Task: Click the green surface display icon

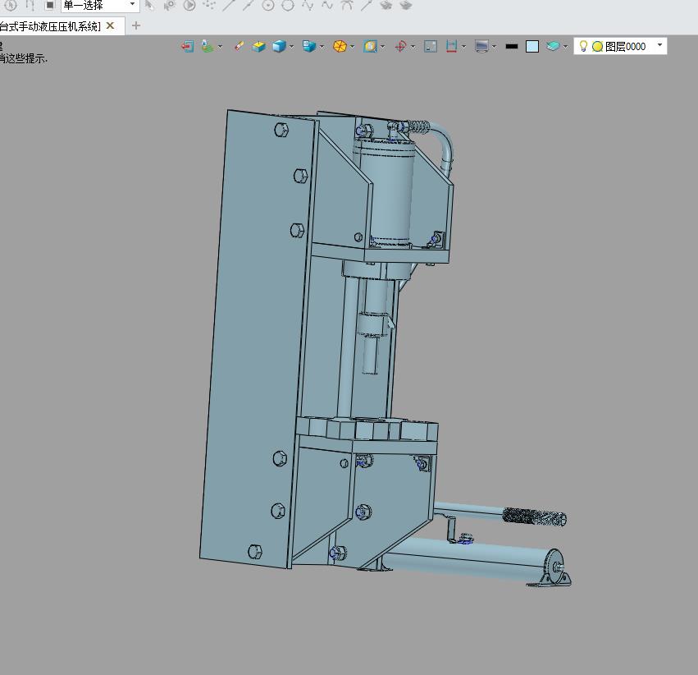Action: (207, 46)
